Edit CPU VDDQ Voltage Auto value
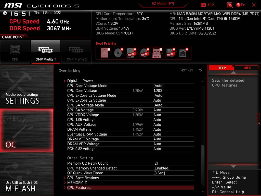 tap(157, 115)
